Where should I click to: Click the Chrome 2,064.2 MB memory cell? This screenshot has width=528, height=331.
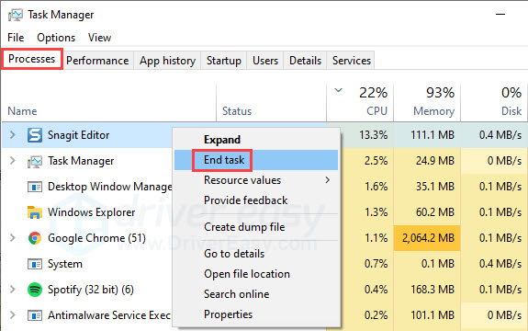[427, 238]
